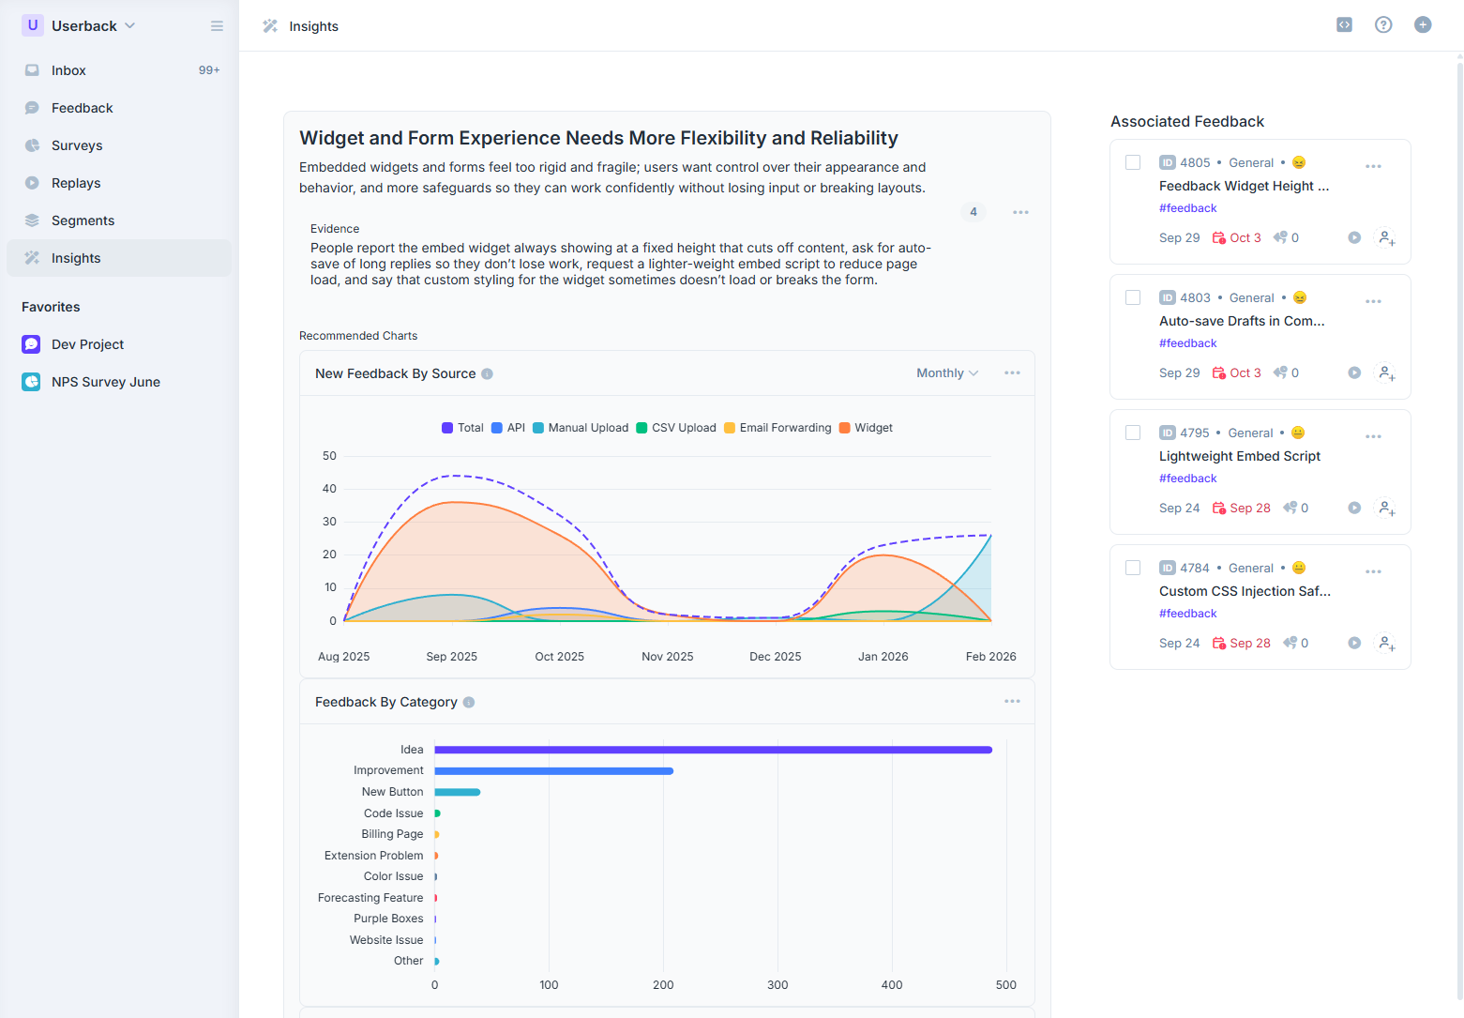Open the Dev Project favorite icon
The width and height of the screenshot is (1464, 1018).
(x=31, y=344)
